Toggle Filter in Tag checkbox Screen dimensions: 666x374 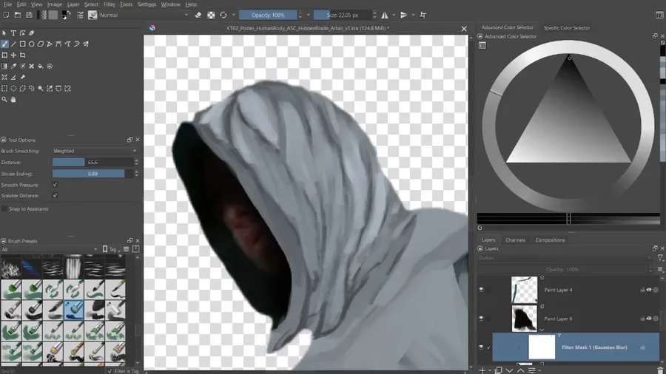pyautogui.click(x=110, y=371)
